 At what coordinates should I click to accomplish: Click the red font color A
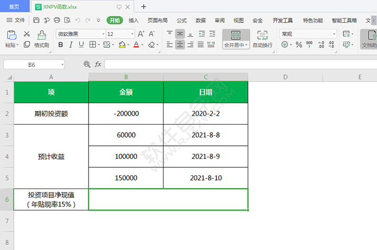[136, 45]
